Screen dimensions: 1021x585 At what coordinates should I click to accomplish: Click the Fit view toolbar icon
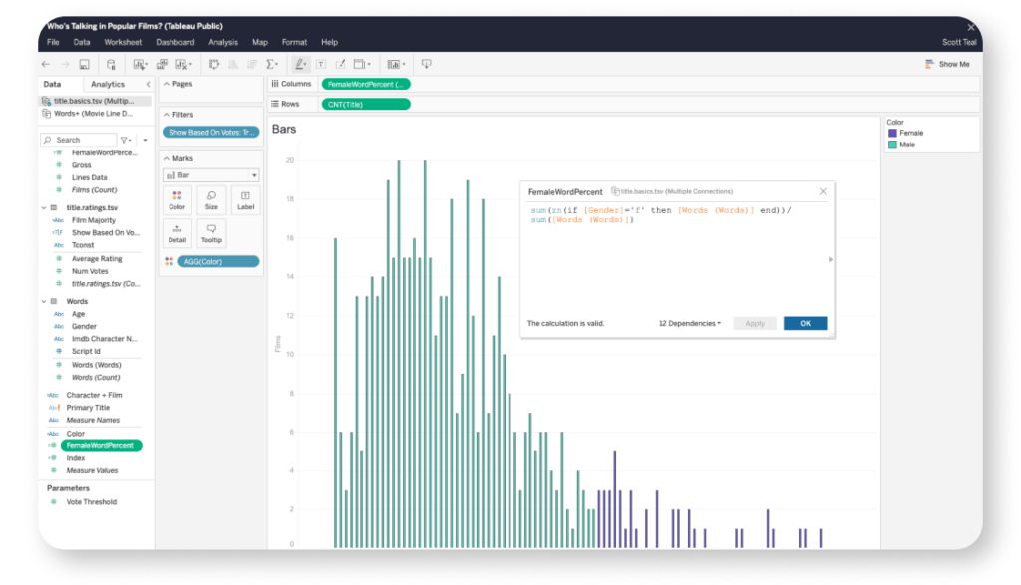point(361,64)
